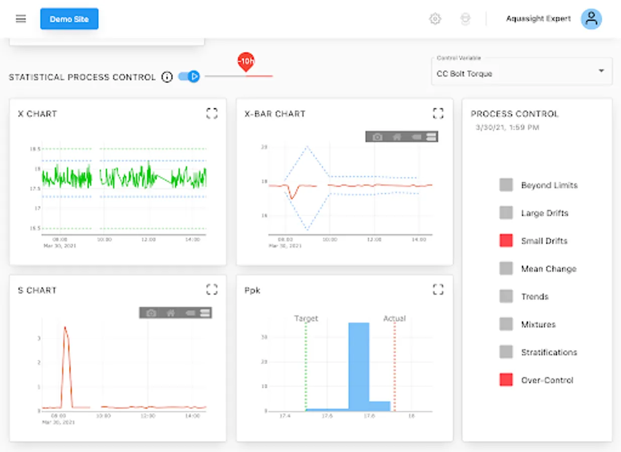This screenshot has height=452, width=621.
Task: Click compare-data hover icon in X-Bar Chart toolbar
Action: 431,137
